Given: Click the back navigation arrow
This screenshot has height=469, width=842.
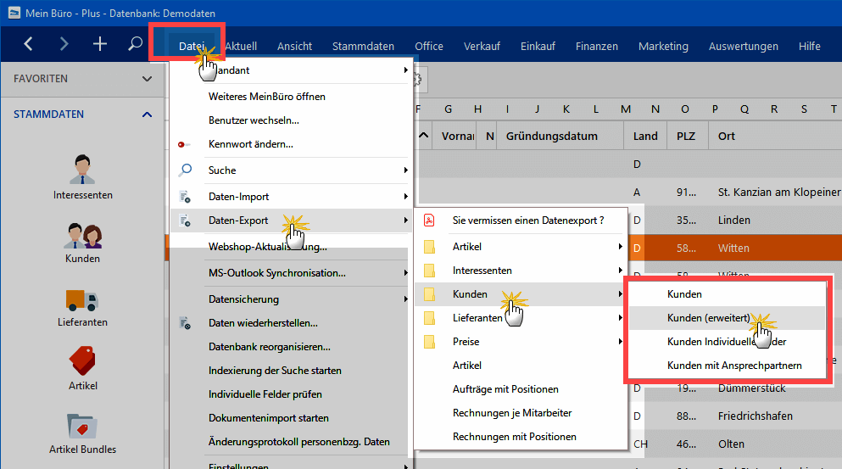Looking at the screenshot, I should click(29, 44).
